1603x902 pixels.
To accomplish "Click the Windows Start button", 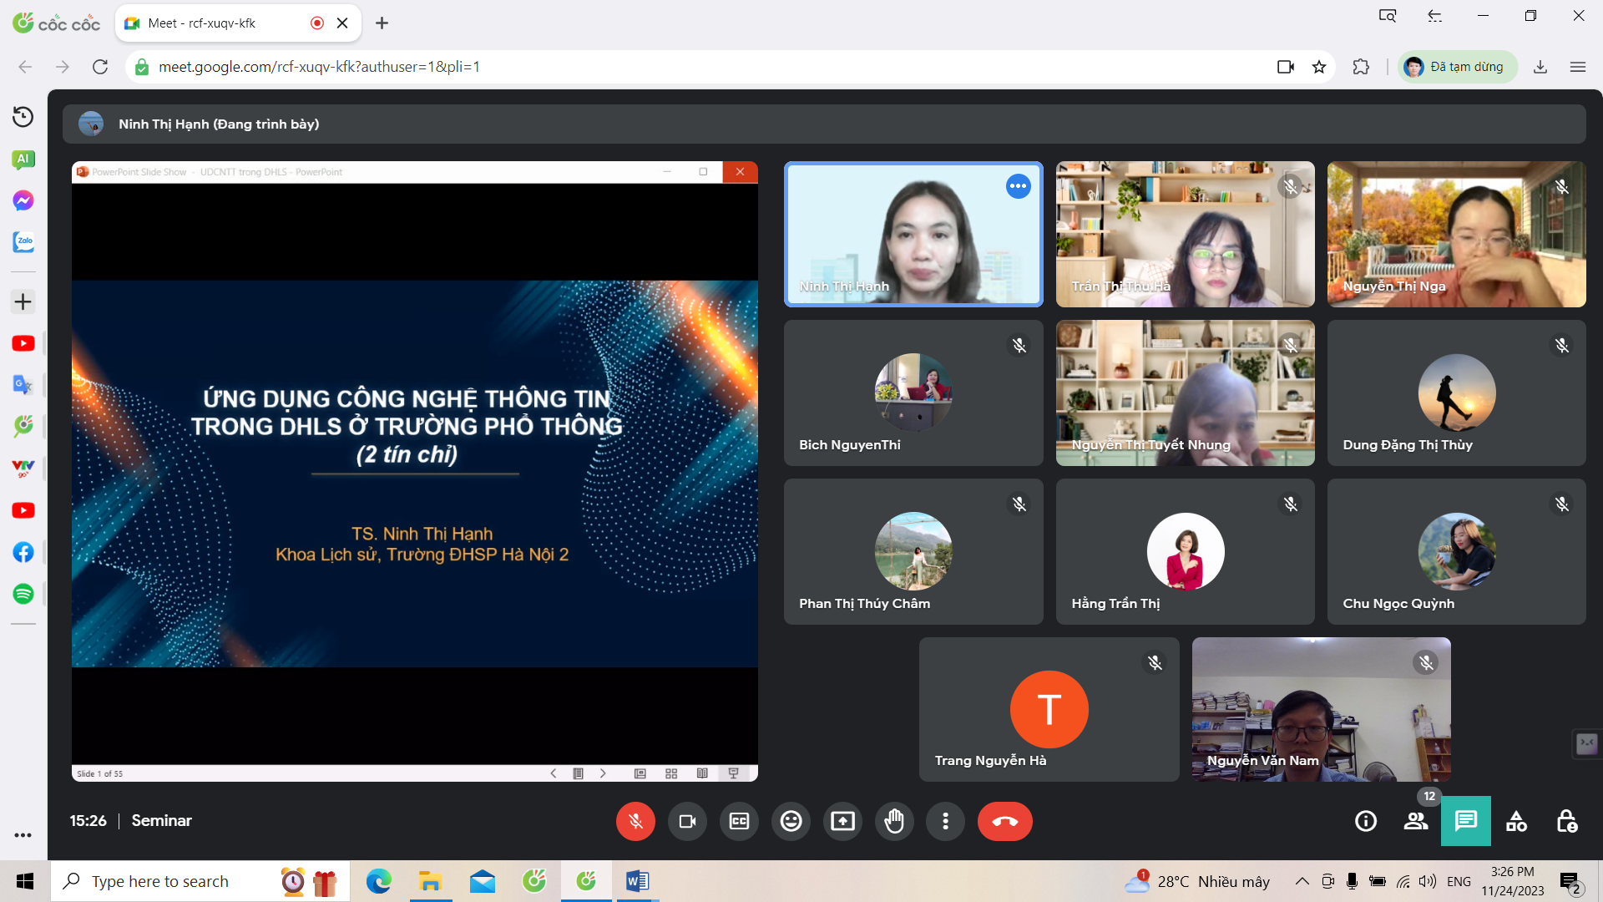I will pyautogui.click(x=25, y=881).
